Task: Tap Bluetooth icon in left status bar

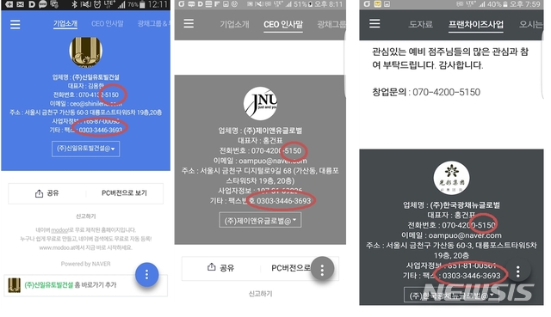Action: tap(75, 4)
